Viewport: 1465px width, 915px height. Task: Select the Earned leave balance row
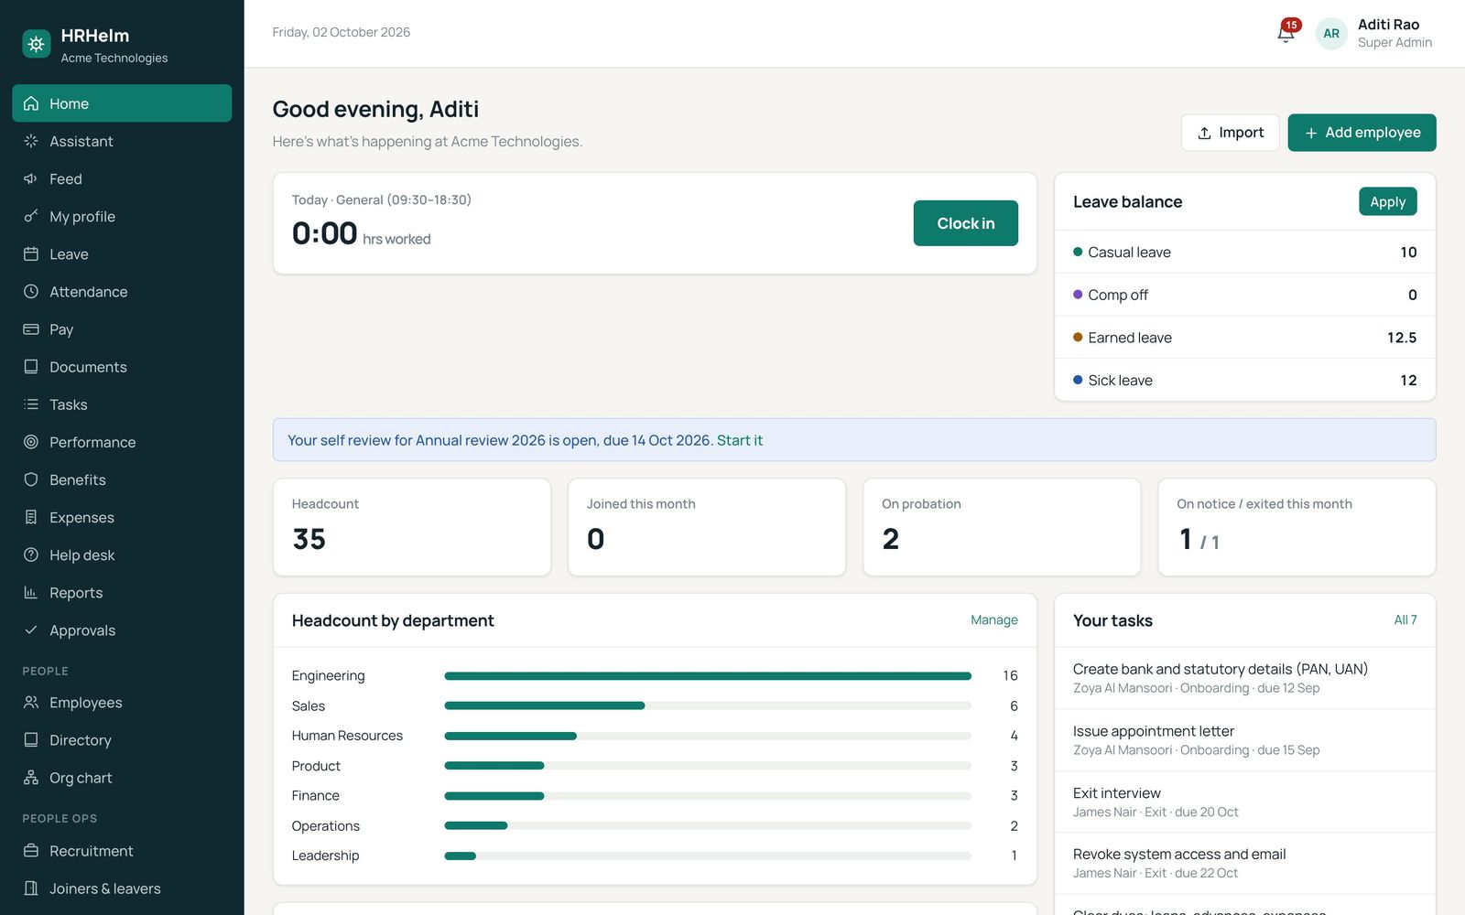(1244, 338)
